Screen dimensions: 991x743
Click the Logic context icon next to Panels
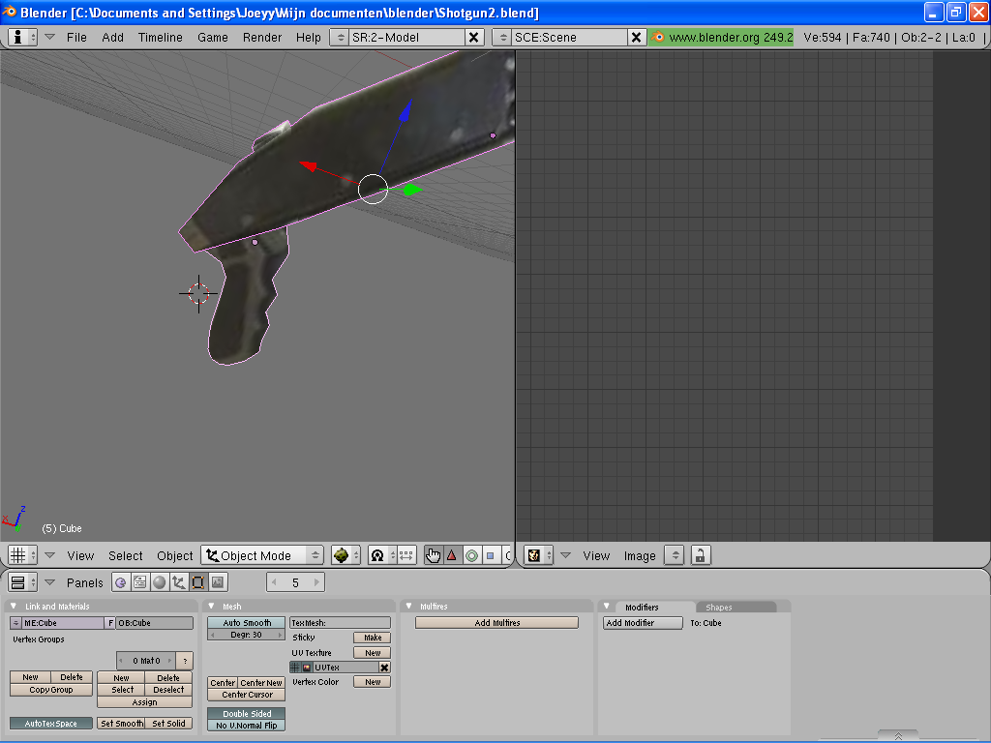(121, 582)
